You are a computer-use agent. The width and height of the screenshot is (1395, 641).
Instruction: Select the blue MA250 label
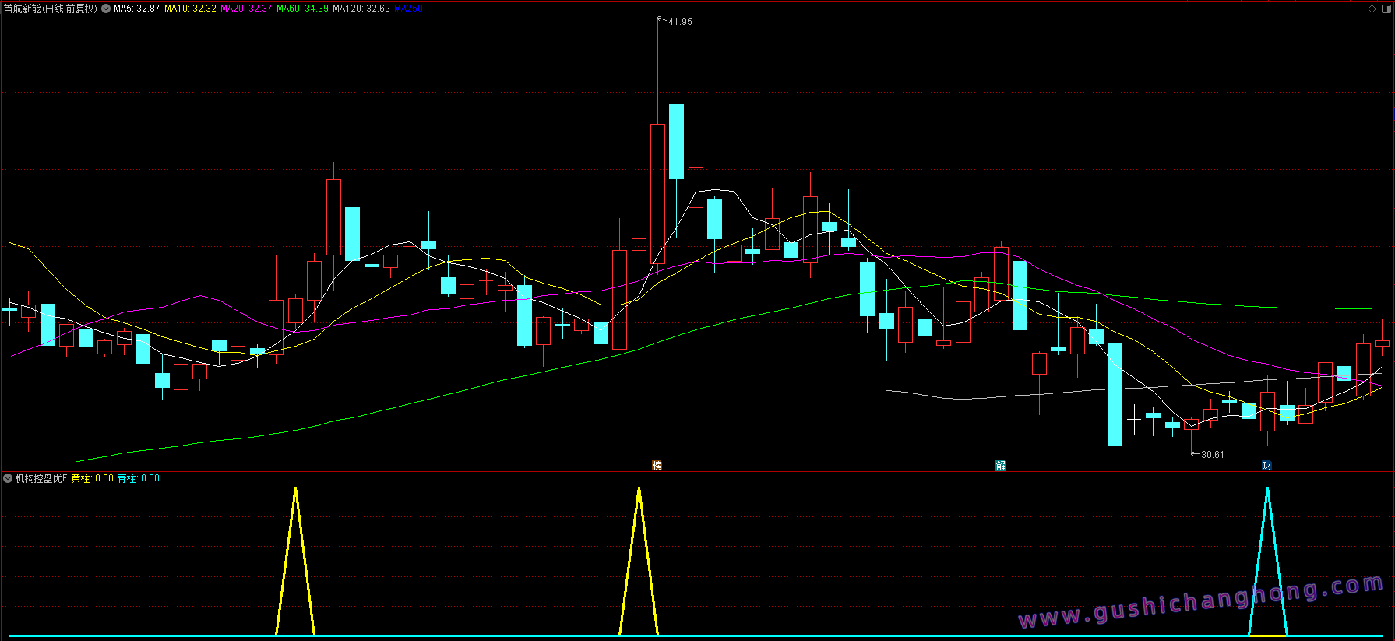pyautogui.click(x=409, y=9)
